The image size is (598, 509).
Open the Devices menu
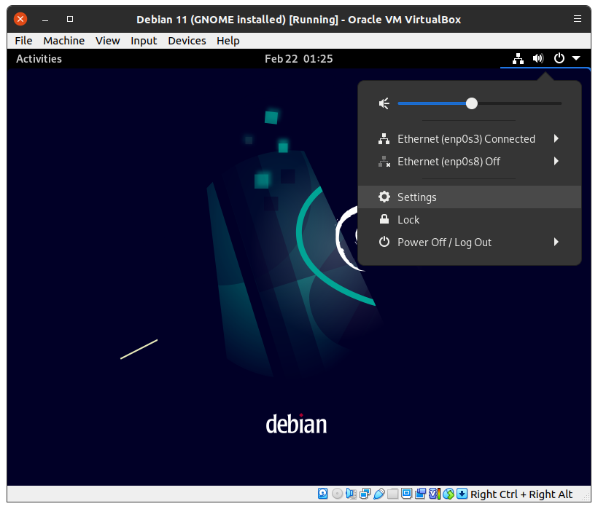(x=186, y=41)
